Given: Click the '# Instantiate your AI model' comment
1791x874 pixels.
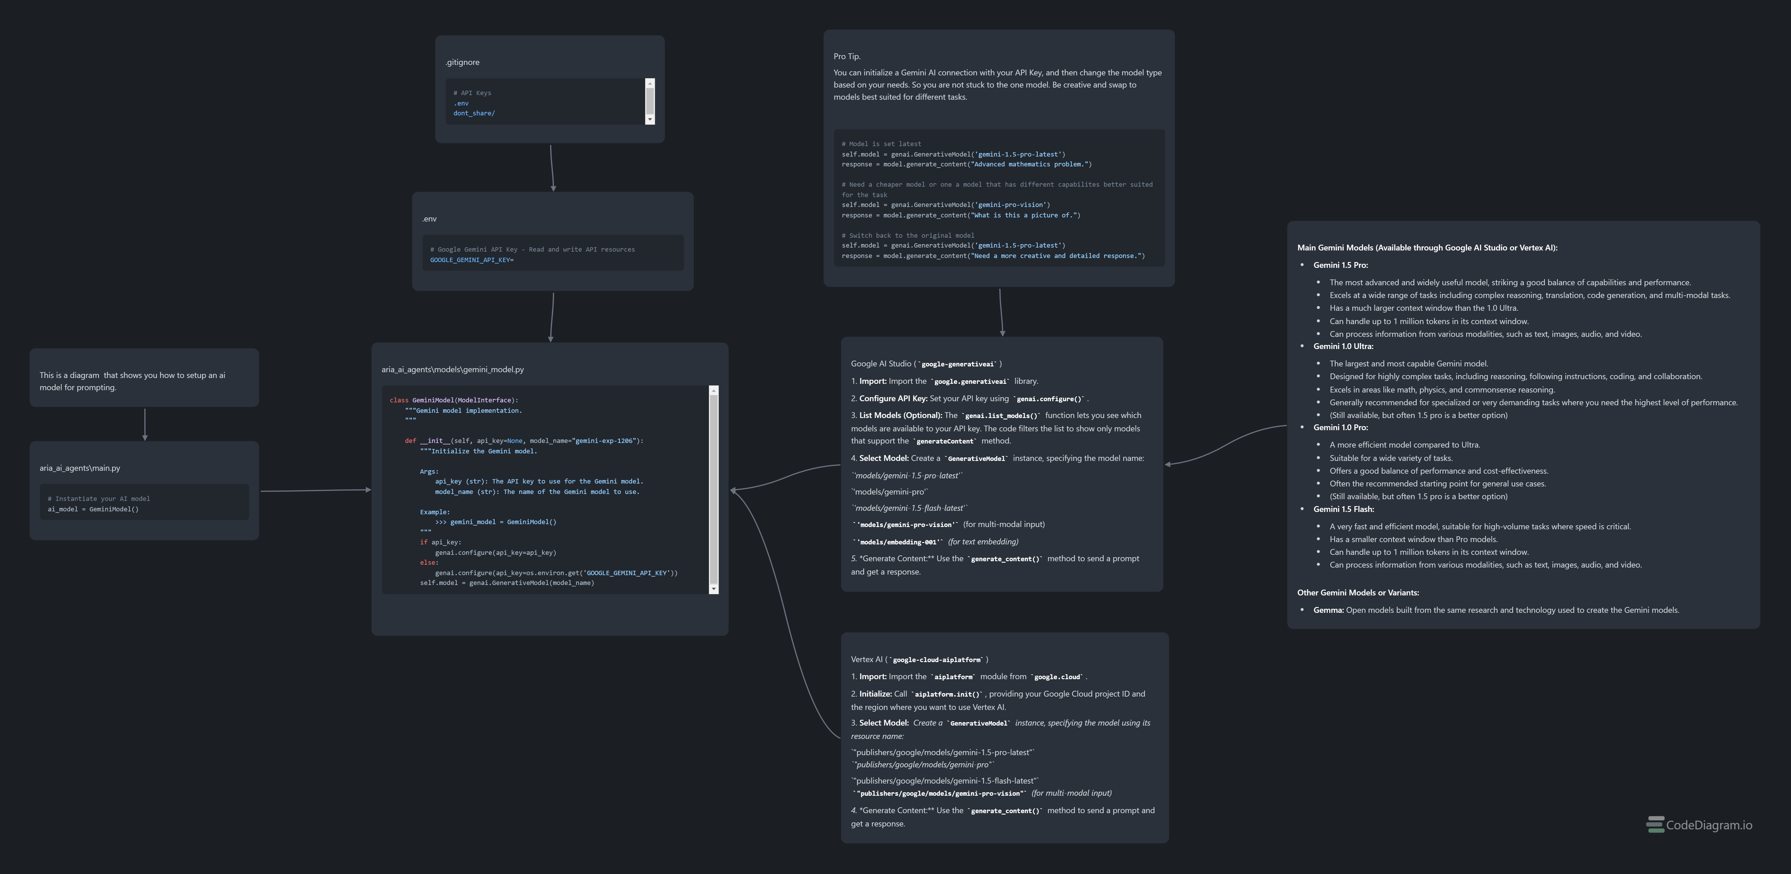Looking at the screenshot, I should 99,499.
